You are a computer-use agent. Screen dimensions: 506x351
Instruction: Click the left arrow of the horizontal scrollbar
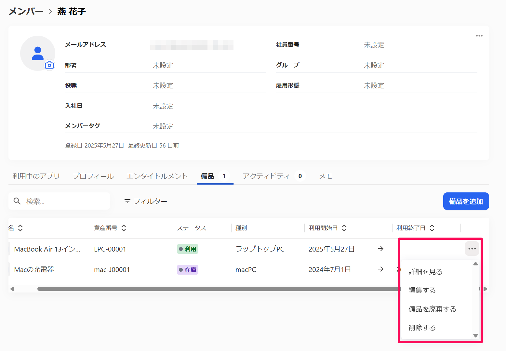click(12, 289)
